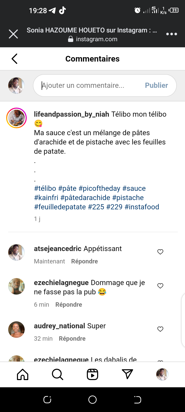Image resolution: width=185 pixels, height=412 pixels.
Task: Reply to audrey_national via Répondre
Action: pos(72,339)
